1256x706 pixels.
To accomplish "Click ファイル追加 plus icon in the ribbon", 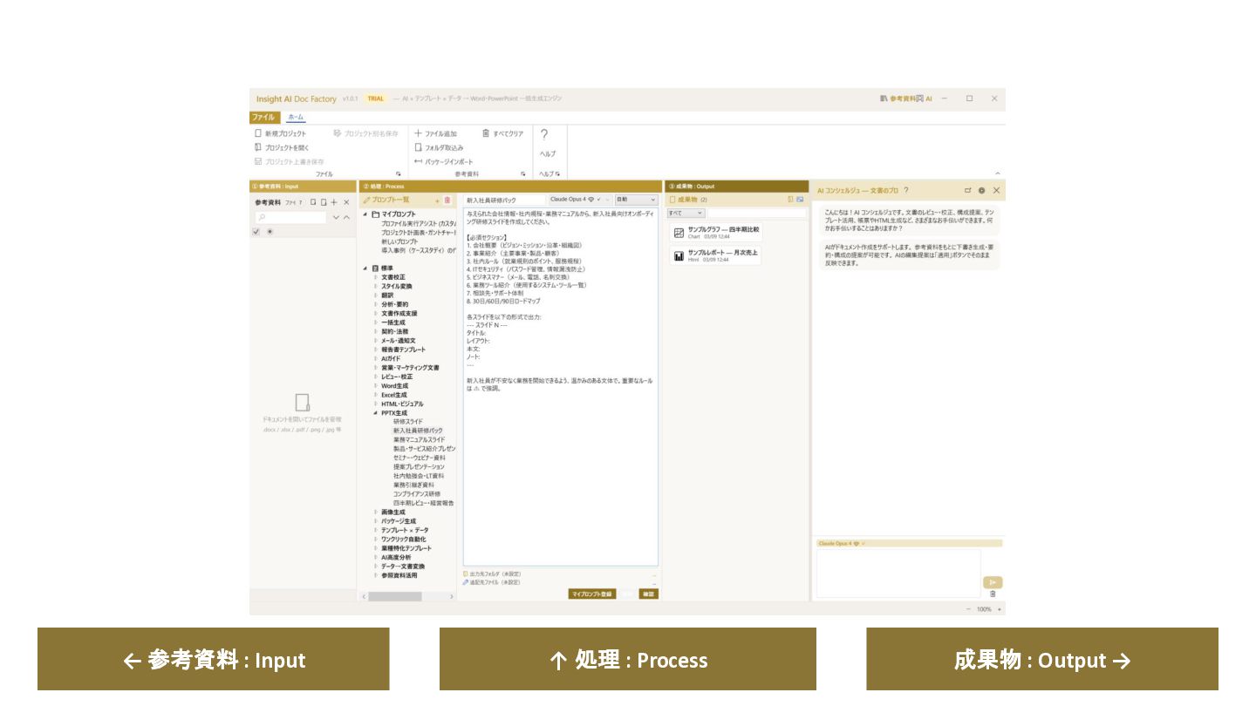I will coord(419,133).
